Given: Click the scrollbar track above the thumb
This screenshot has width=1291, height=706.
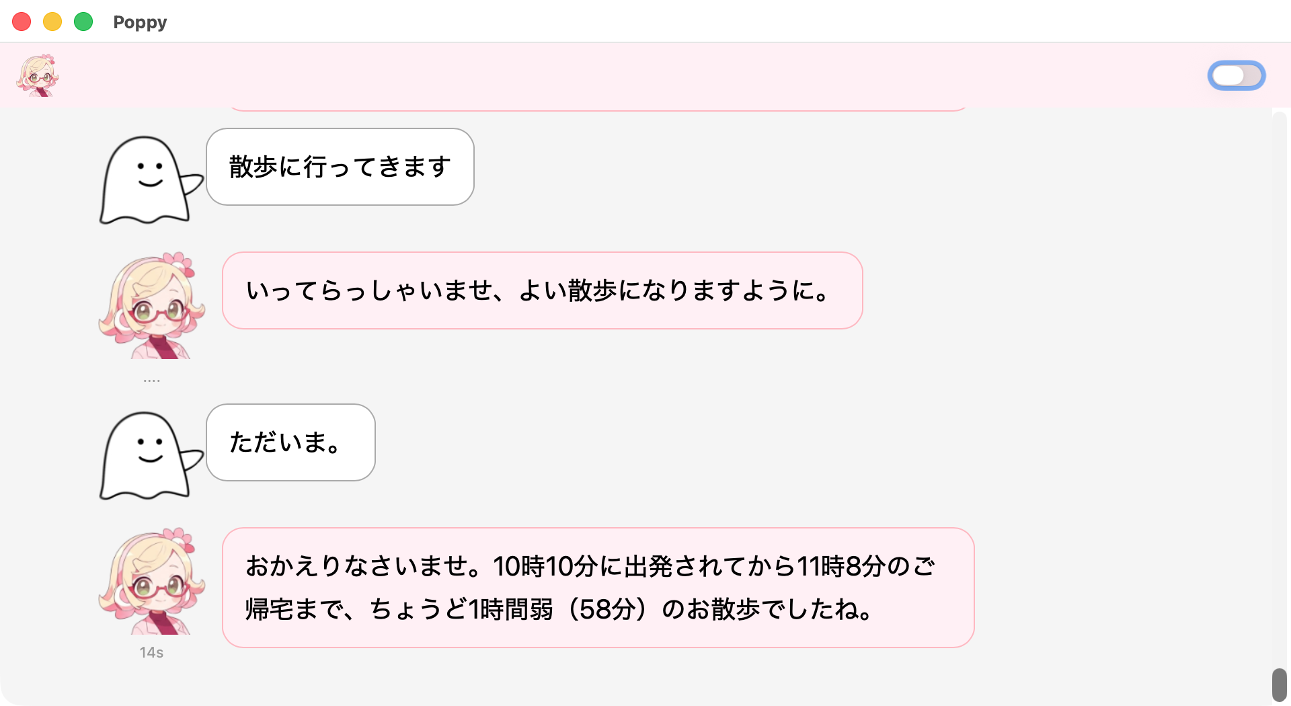Looking at the screenshot, I should (x=1279, y=390).
